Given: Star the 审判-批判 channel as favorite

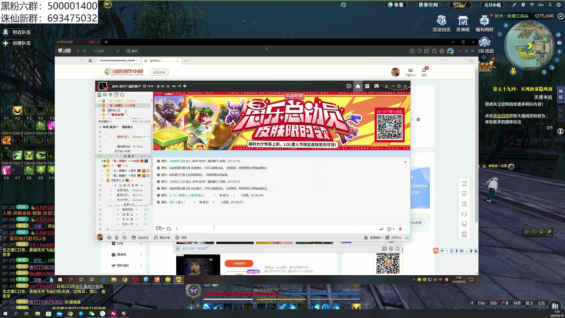Looking at the screenshot, I should tap(168, 86).
